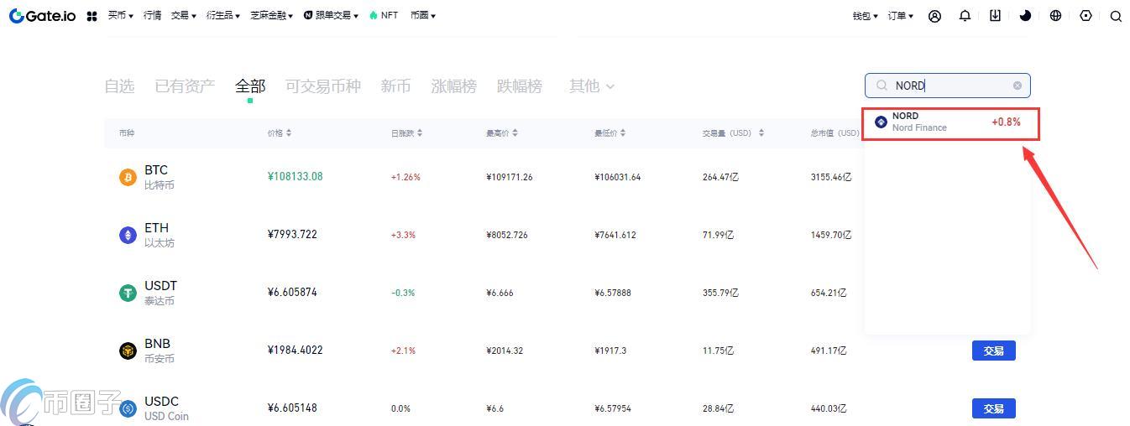Click BTC price ¥108133.08
The height and width of the screenshot is (426, 1130).
click(x=295, y=177)
